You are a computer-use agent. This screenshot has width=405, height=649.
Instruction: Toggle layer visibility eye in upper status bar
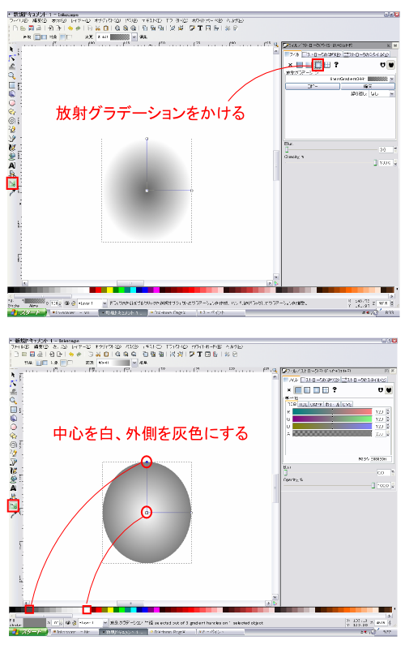pos(67,303)
